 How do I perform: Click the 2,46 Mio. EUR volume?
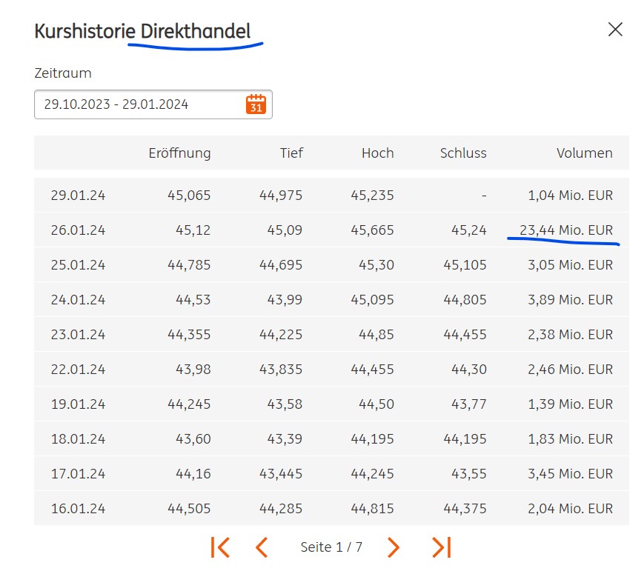570,370
